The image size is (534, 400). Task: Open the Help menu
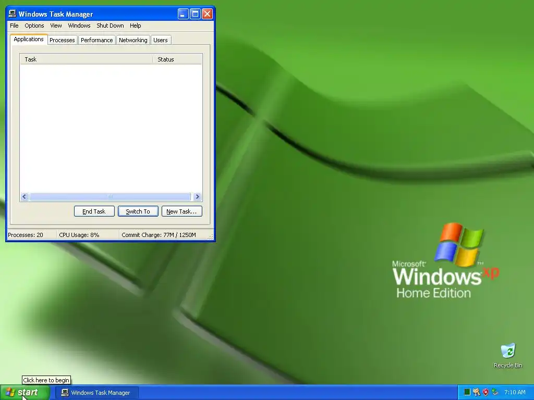click(135, 26)
